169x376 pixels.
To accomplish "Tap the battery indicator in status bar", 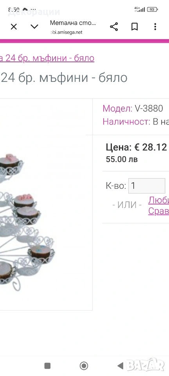I will tap(152, 9).
